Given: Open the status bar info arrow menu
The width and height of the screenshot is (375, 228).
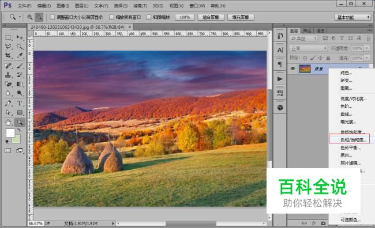Looking at the screenshot, I should (113, 223).
